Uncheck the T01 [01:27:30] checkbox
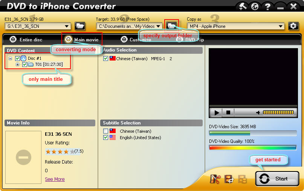 24,64
